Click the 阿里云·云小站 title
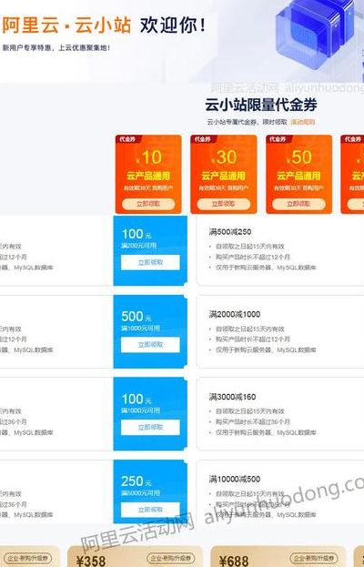Image resolution: width=364 pixels, height=567 pixels. click(x=66, y=25)
